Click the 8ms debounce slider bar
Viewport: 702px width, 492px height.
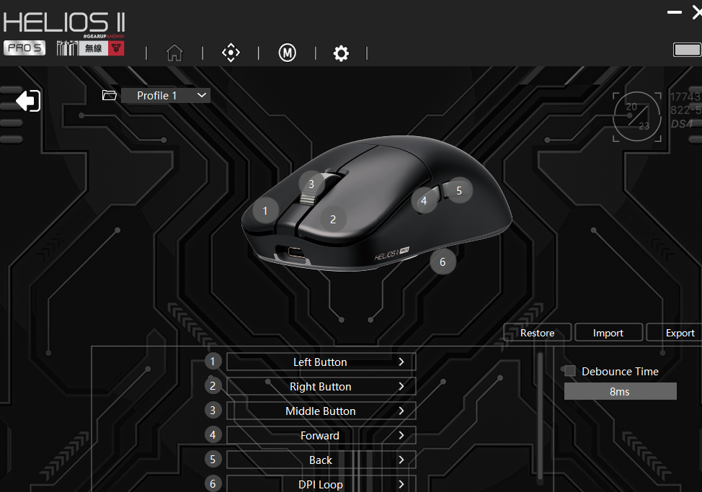(620, 391)
